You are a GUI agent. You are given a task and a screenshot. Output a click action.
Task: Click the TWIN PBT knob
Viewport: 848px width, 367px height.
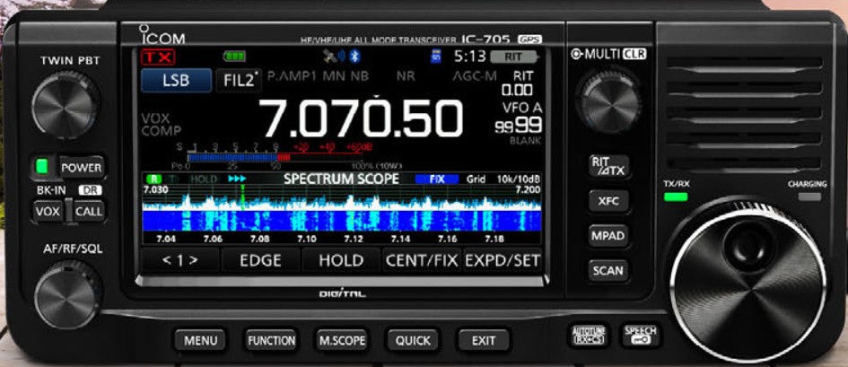(65, 104)
